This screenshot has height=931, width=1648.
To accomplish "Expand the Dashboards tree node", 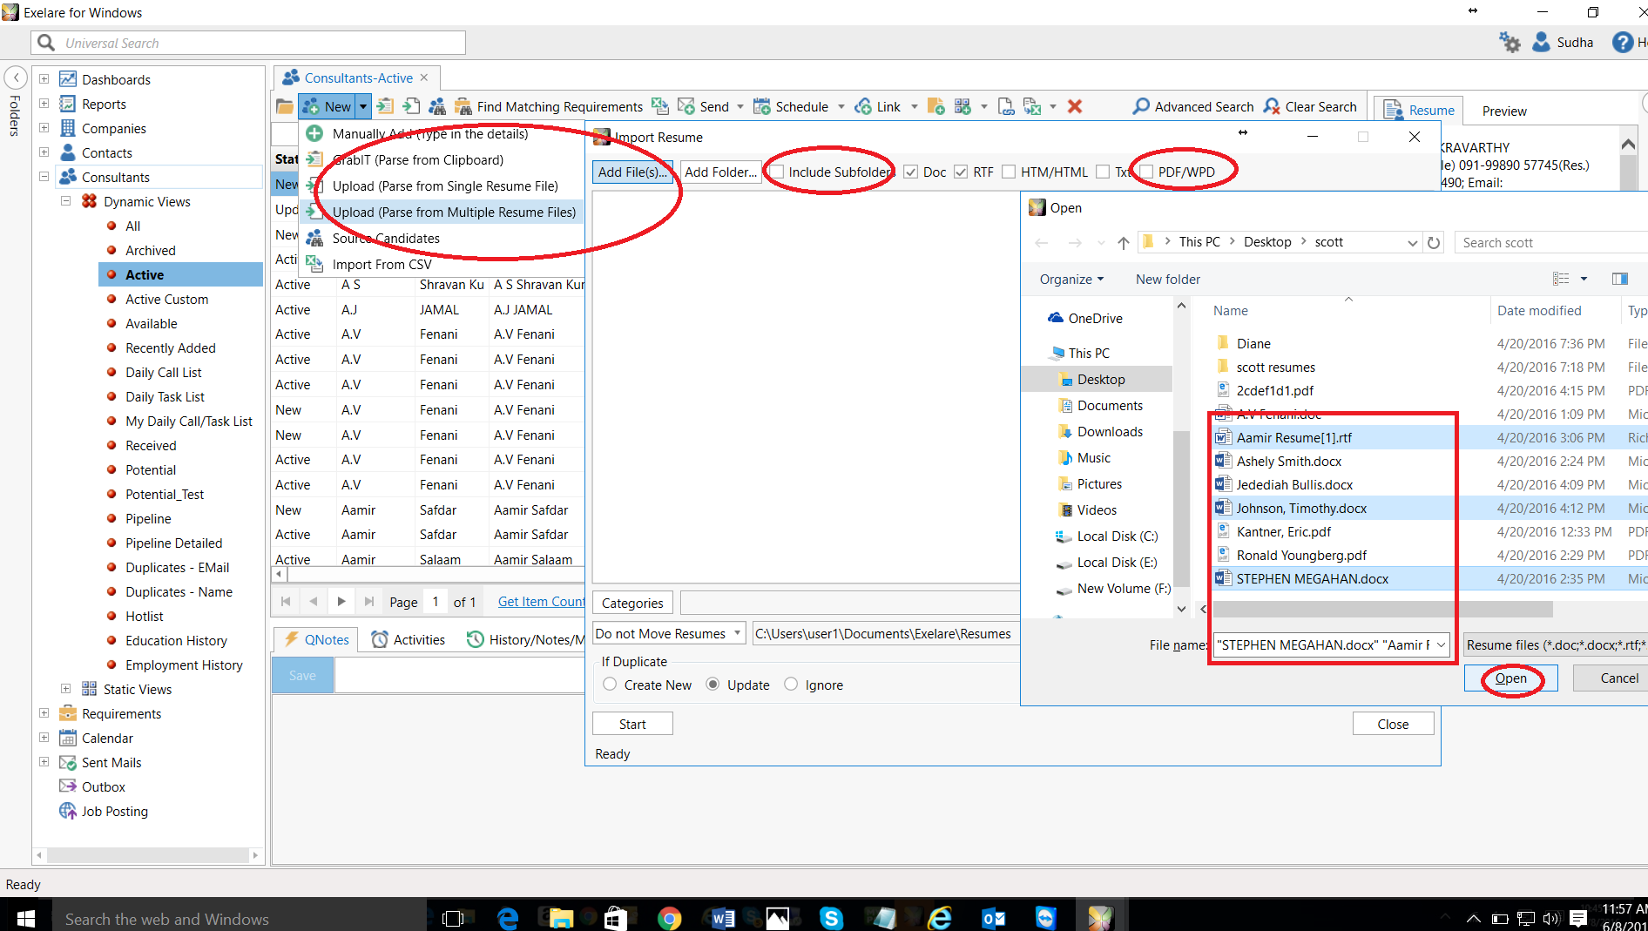I will pos(44,79).
